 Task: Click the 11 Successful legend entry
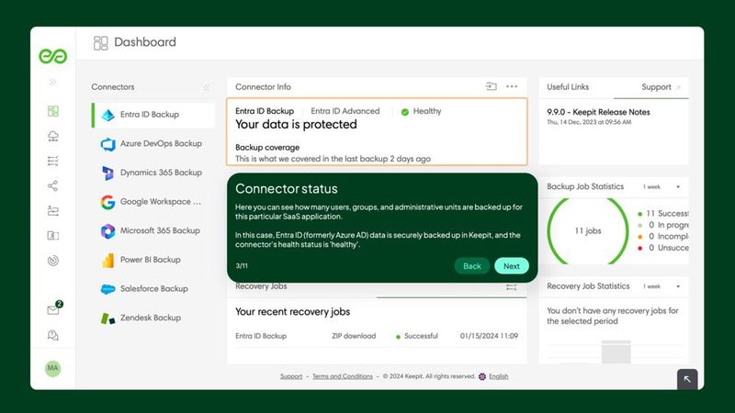[x=662, y=214]
